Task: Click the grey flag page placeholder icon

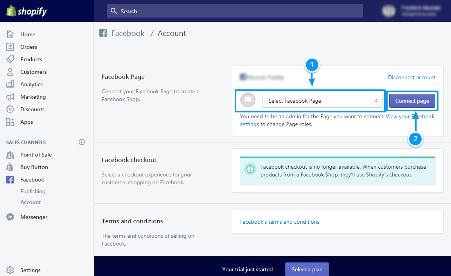Action: tap(248, 100)
